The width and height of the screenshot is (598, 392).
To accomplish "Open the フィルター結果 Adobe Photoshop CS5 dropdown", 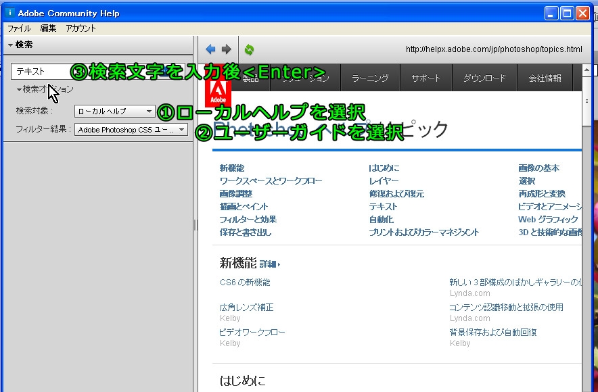I will click(x=131, y=130).
